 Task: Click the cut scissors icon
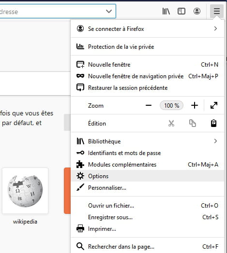(x=171, y=124)
